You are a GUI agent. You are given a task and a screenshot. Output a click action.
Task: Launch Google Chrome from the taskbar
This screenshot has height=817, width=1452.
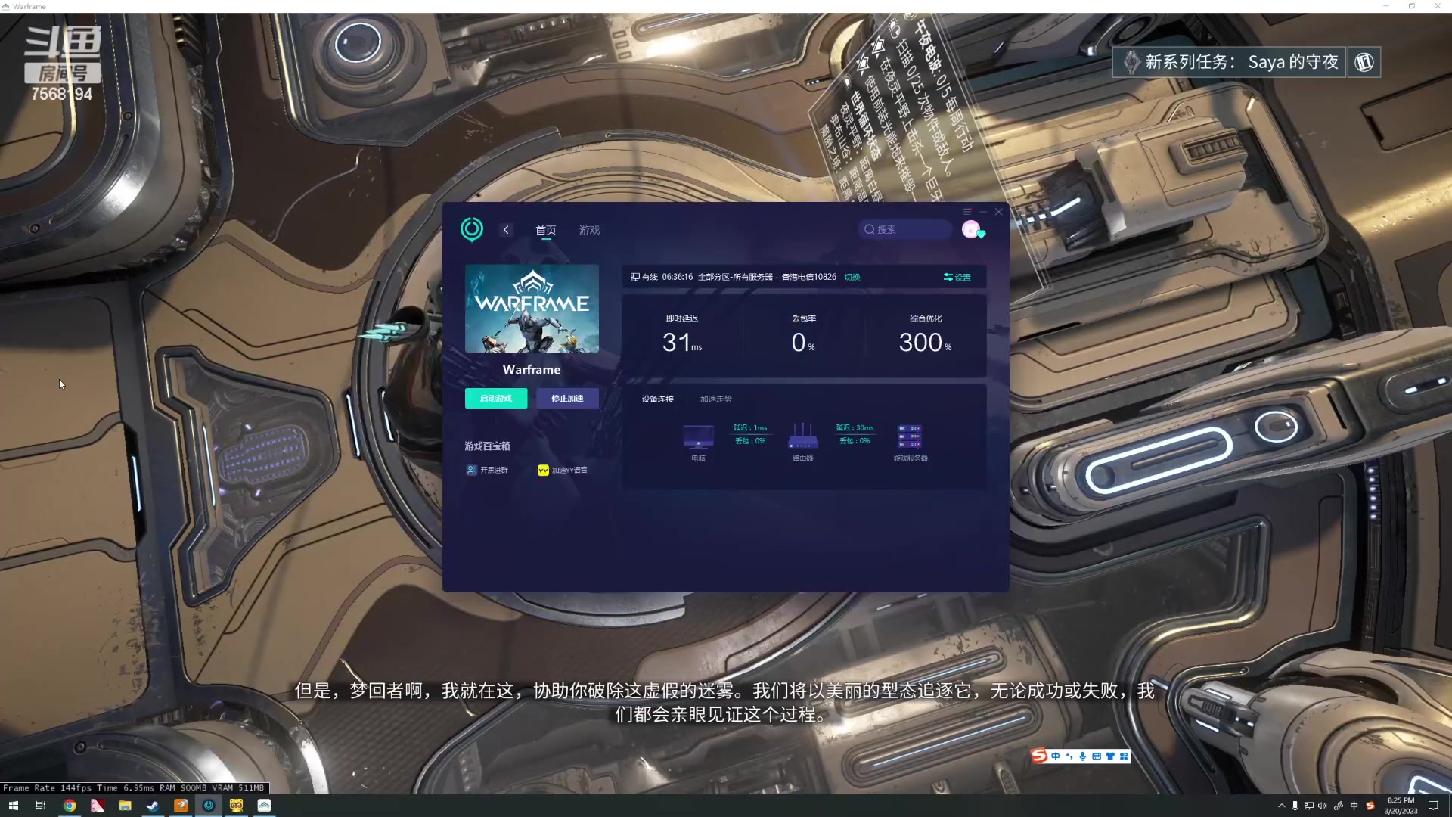click(x=70, y=806)
